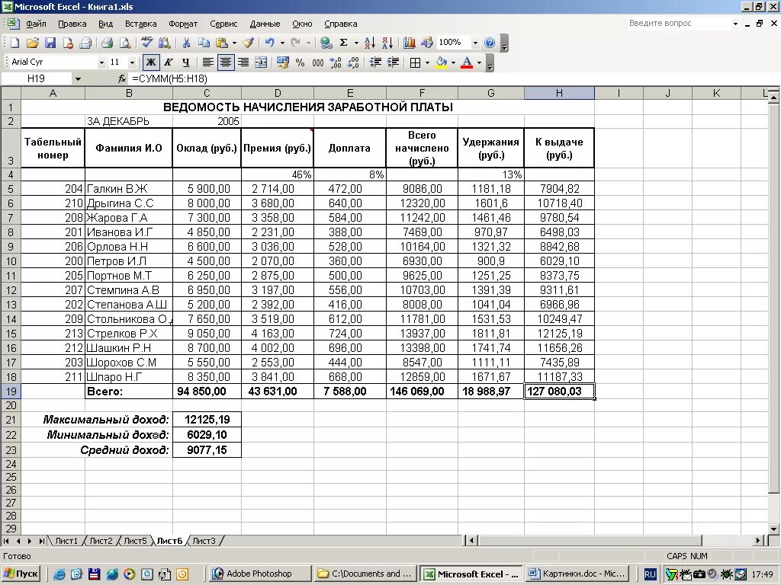Open the font color dropdown arrow

point(479,62)
